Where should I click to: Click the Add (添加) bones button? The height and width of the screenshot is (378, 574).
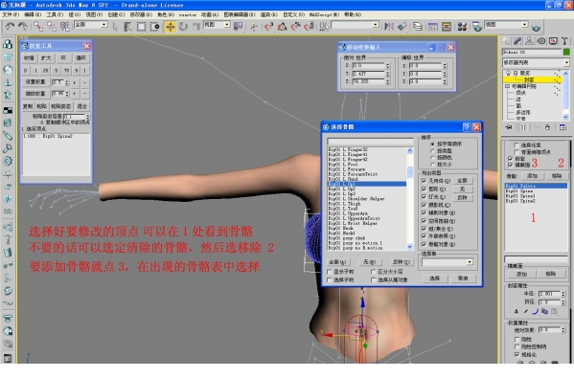pos(532,176)
